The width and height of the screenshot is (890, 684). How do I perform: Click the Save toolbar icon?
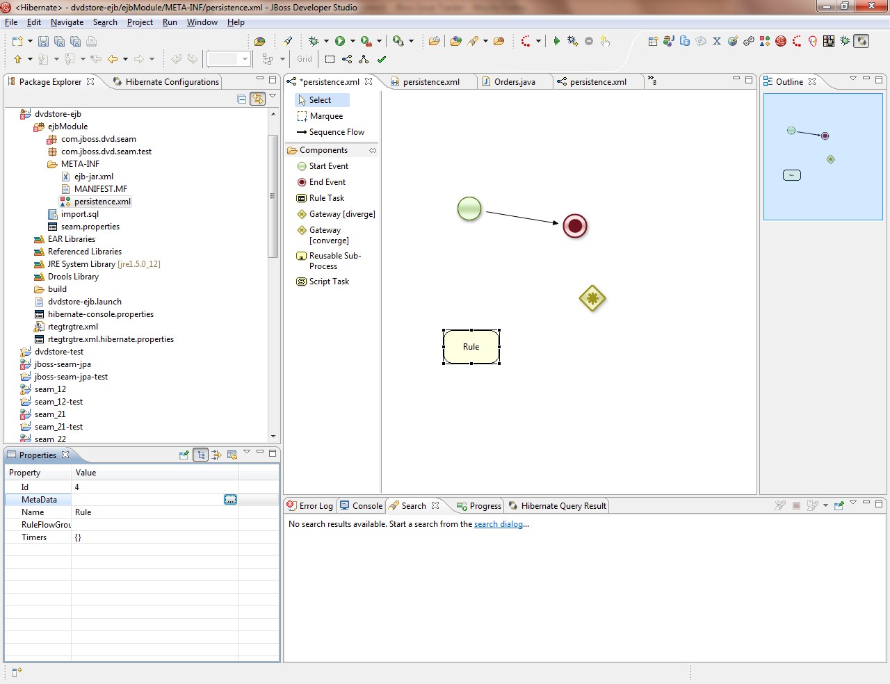43,42
